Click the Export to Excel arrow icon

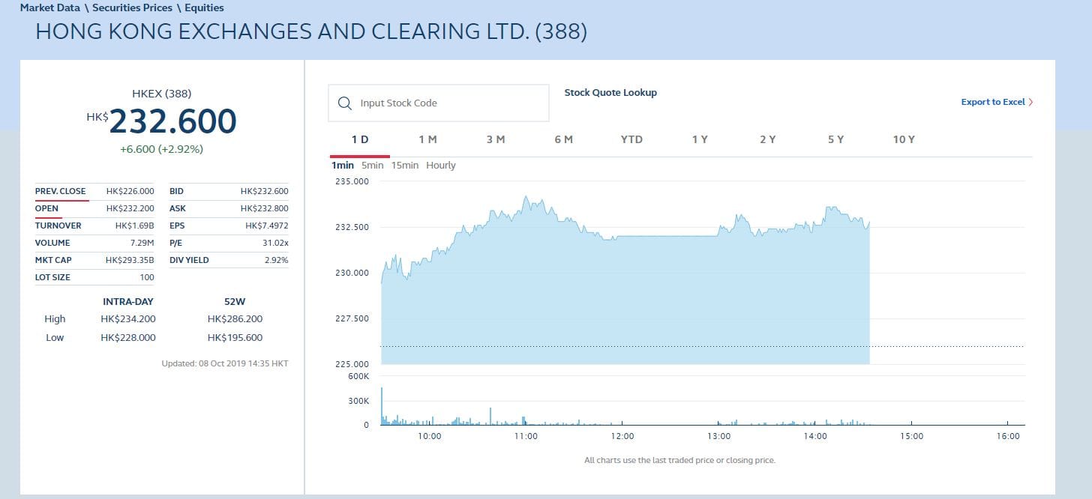tap(1030, 103)
